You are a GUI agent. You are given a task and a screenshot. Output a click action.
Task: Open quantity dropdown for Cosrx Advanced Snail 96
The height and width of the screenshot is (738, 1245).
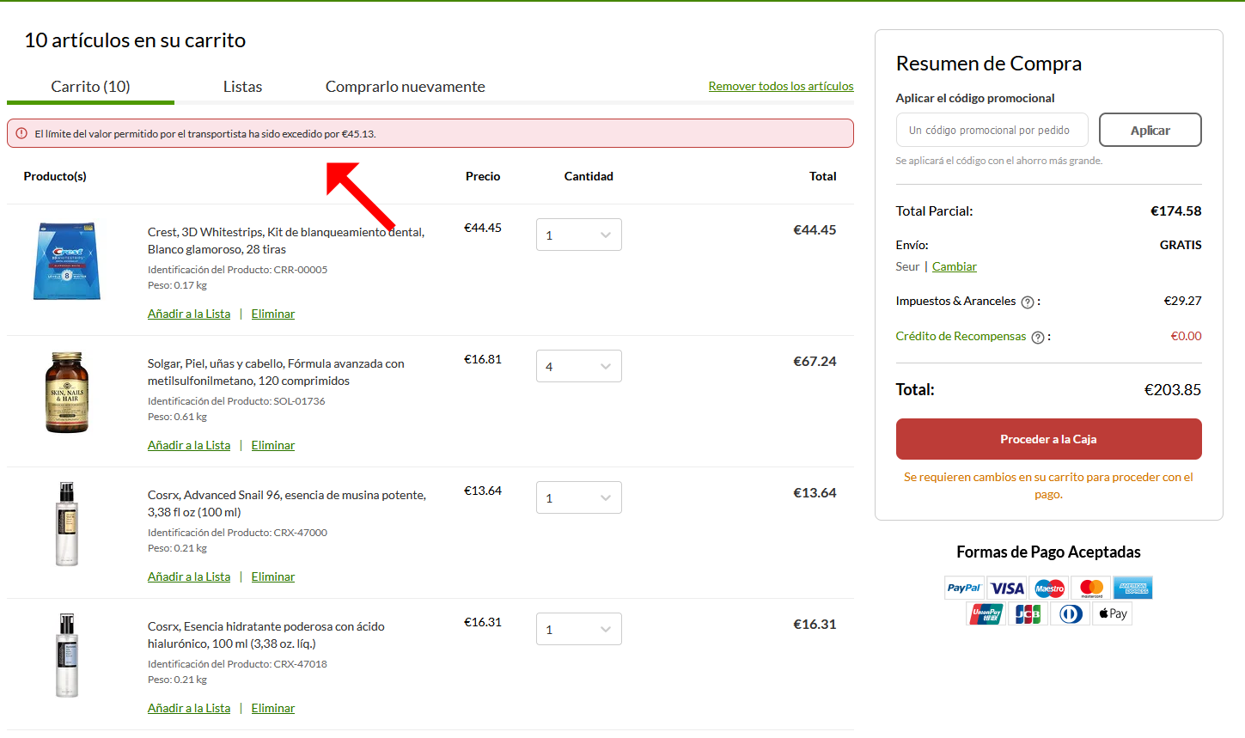click(x=579, y=497)
